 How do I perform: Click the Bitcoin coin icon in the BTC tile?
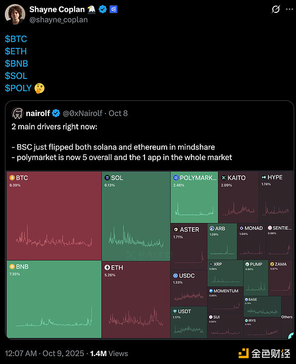[x=11, y=177]
